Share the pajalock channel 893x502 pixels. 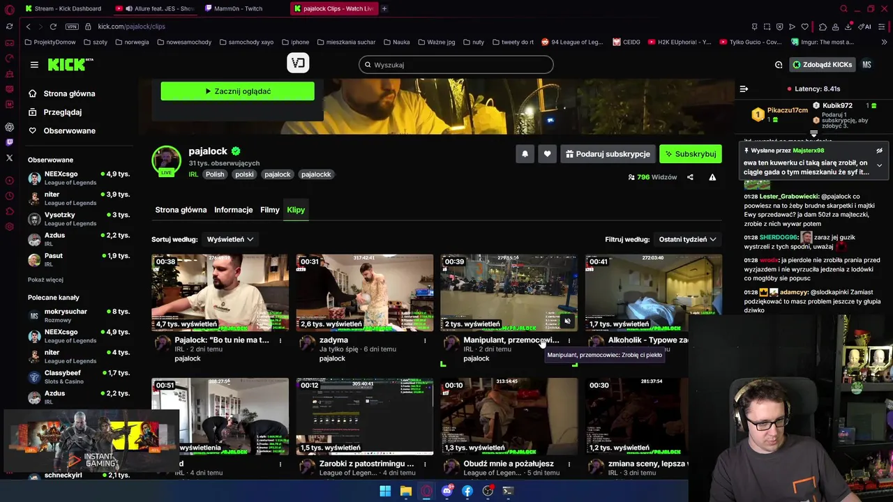690,177
